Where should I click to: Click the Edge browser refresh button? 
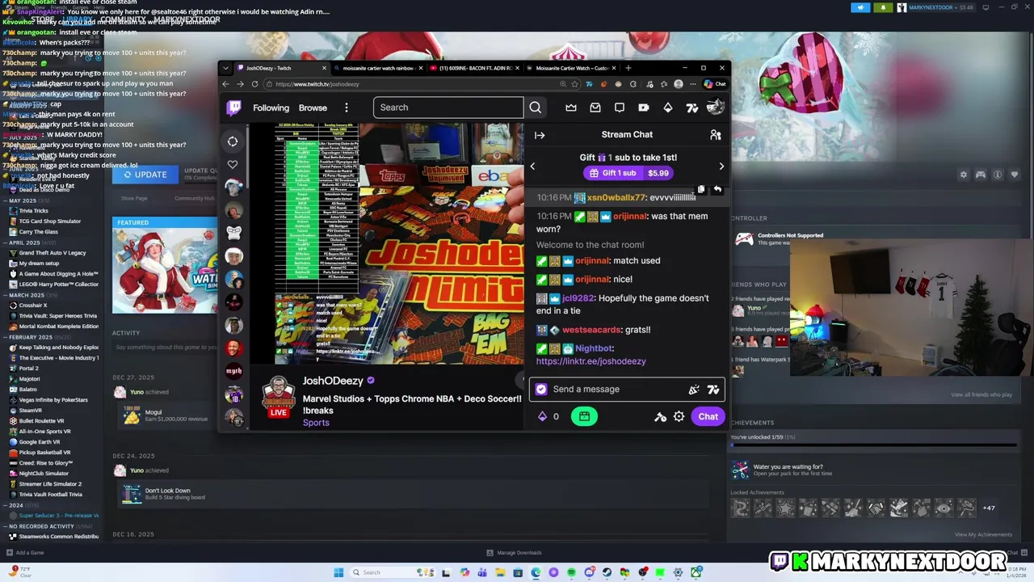click(255, 84)
